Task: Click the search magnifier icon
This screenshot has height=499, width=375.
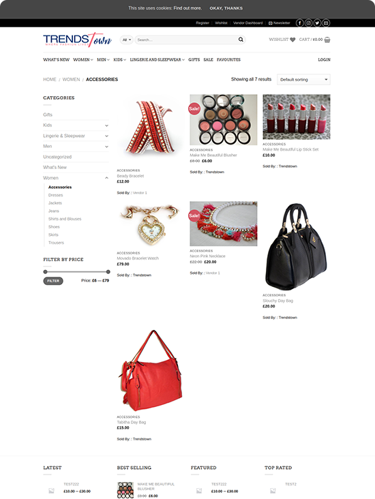Action: point(241,40)
